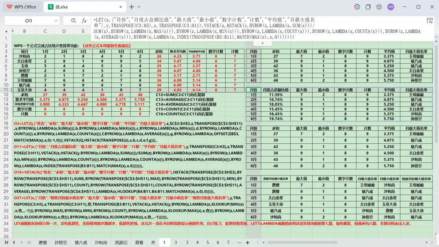Select red text 【这些公式不用复制全面溢出】
The height and width of the screenshot is (247, 439).
(x=106, y=45)
